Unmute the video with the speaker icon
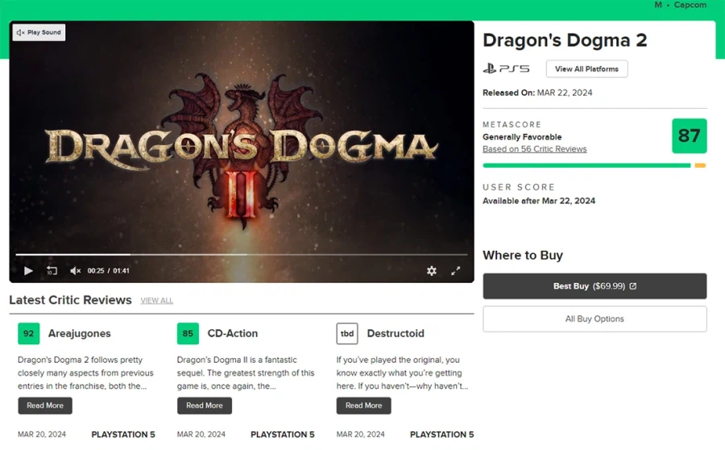The height and width of the screenshot is (450, 725). pyautogui.click(x=75, y=271)
